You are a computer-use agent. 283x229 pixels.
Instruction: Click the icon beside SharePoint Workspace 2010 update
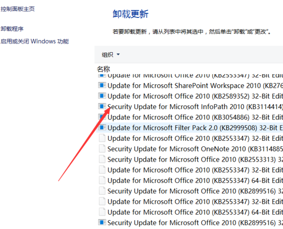coord(102,85)
